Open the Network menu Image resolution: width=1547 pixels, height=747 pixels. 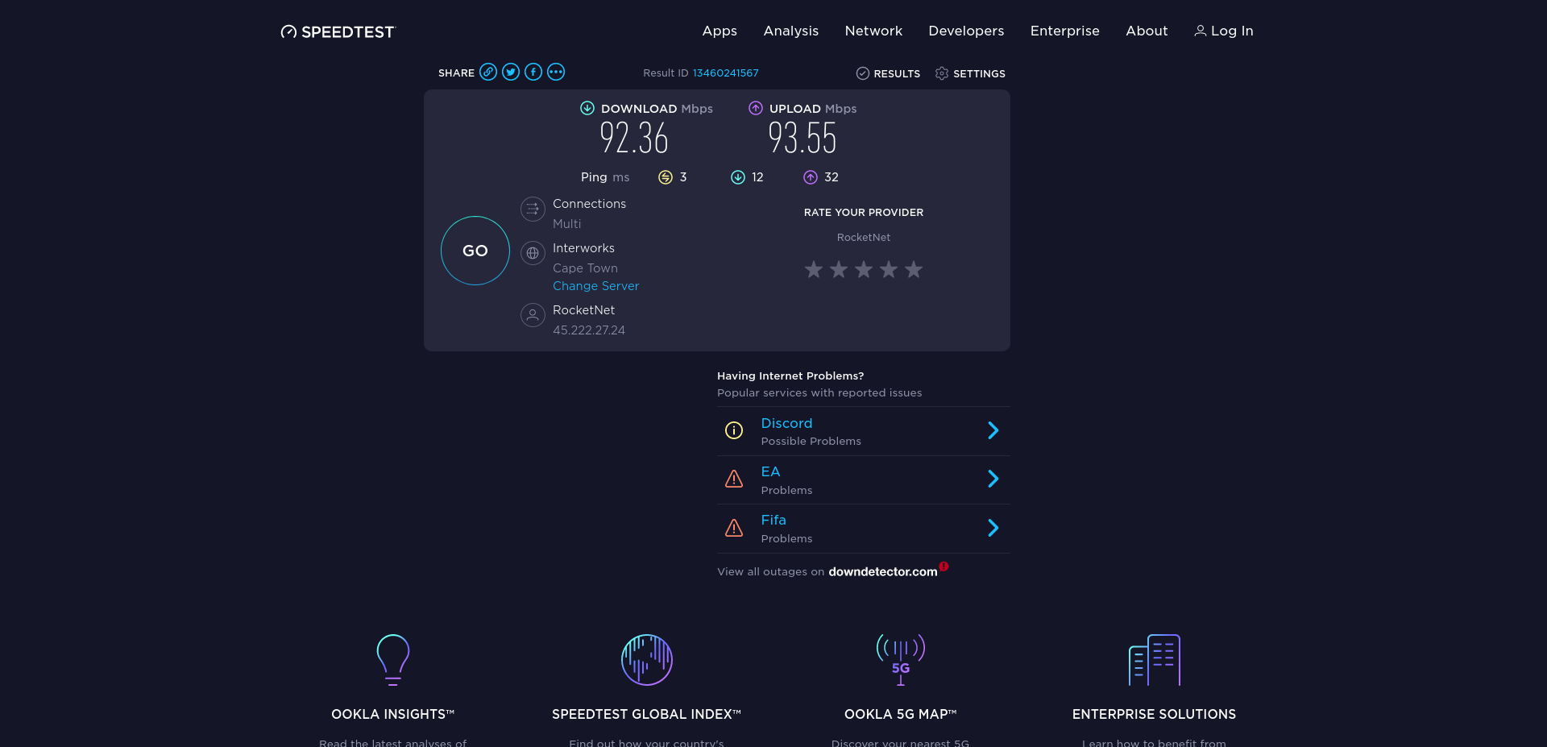tap(873, 31)
